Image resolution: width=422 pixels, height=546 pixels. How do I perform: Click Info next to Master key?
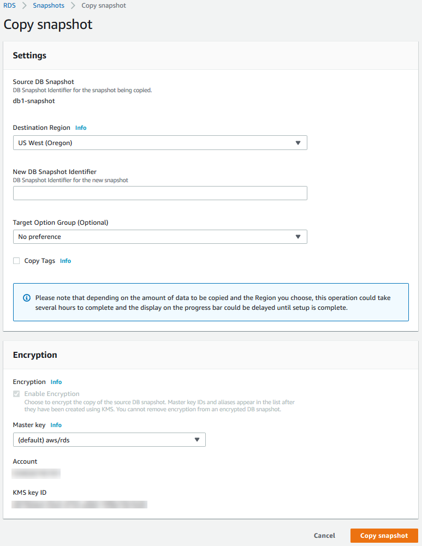coord(56,425)
